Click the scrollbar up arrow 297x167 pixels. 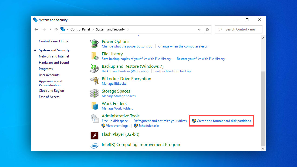pyautogui.click(x=263, y=38)
